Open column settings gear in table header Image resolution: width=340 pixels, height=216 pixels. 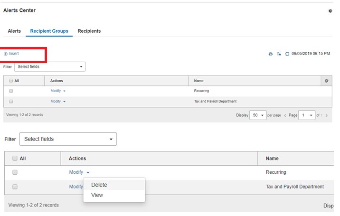[x=326, y=81]
